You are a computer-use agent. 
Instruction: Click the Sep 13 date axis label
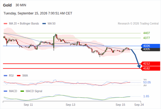70,105
